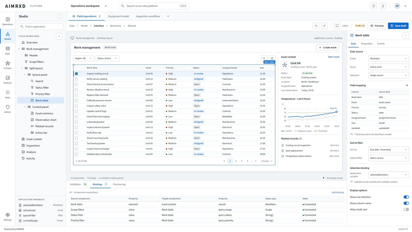The image size is (412, 232).
Task: Switch to Equipment model tab
Action: coord(118,16)
